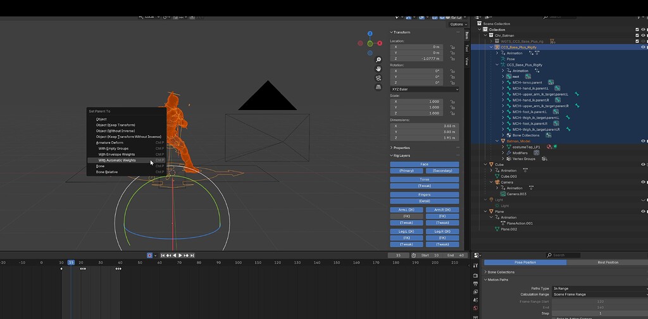Click the auto keying record button
This screenshot has height=319, width=648.
pos(149,255)
